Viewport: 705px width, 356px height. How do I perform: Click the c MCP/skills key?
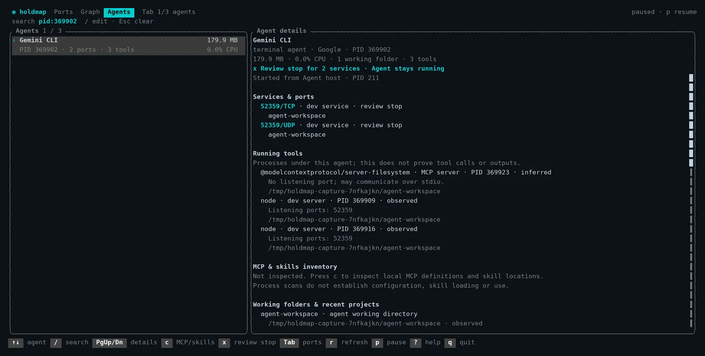[167, 343]
